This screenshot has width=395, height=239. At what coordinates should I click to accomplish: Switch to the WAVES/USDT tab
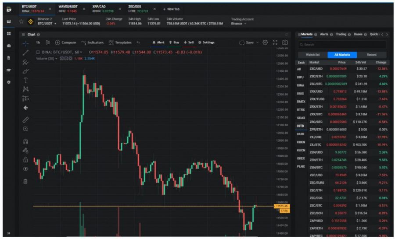[68, 9]
